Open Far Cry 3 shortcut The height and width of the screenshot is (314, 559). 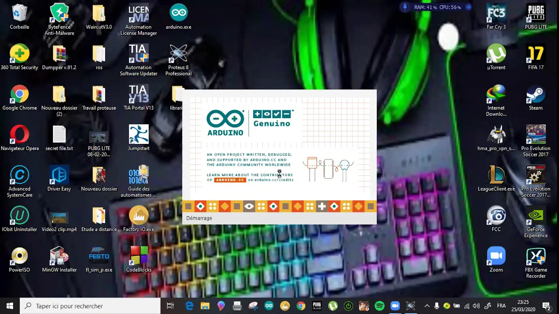click(496, 17)
